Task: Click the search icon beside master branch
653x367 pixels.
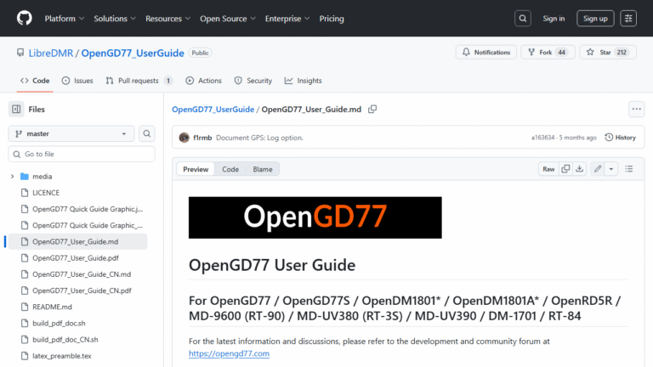Action: tap(147, 134)
